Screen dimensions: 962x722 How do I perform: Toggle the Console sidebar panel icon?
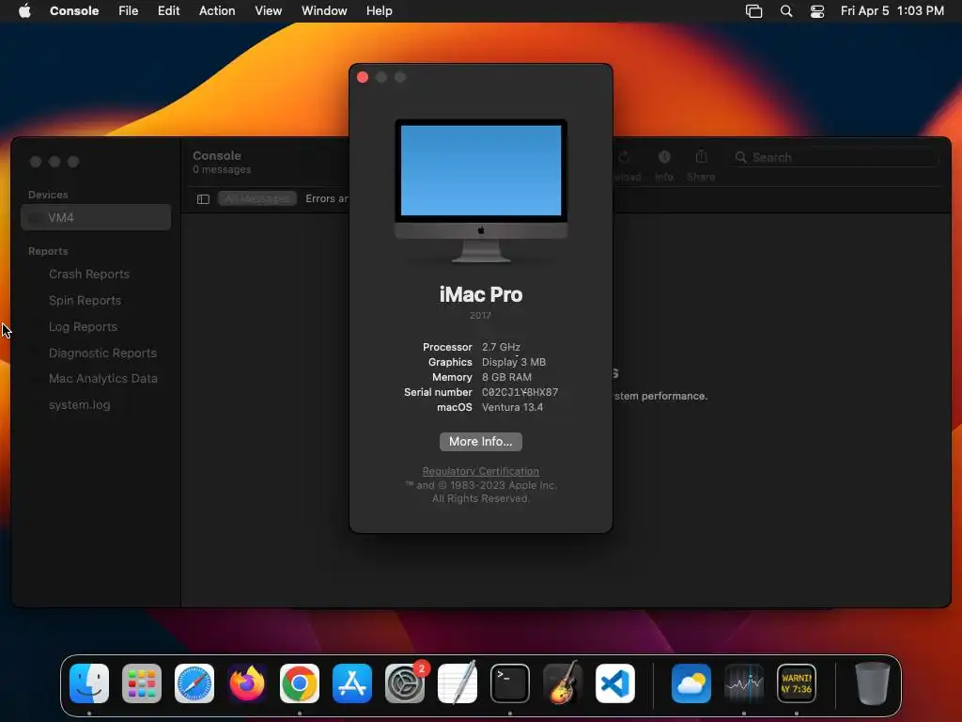(x=203, y=199)
